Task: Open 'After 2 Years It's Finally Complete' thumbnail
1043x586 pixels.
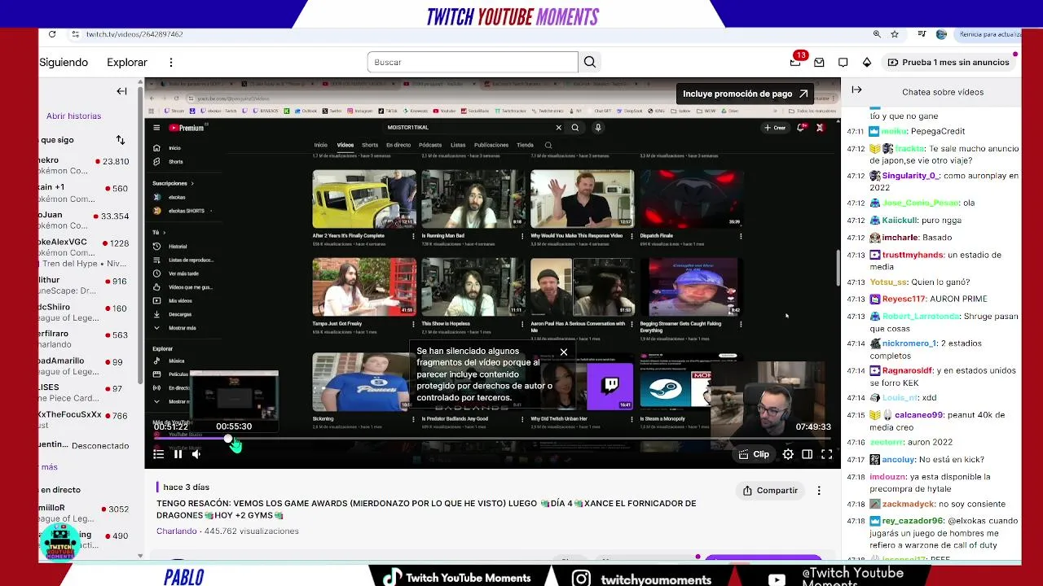Action: pyautogui.click(x=364, y=199)
